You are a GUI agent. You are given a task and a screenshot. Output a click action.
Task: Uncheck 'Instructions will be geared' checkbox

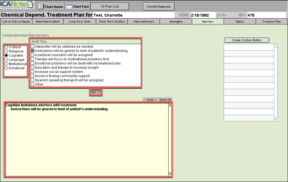point(33,51)
